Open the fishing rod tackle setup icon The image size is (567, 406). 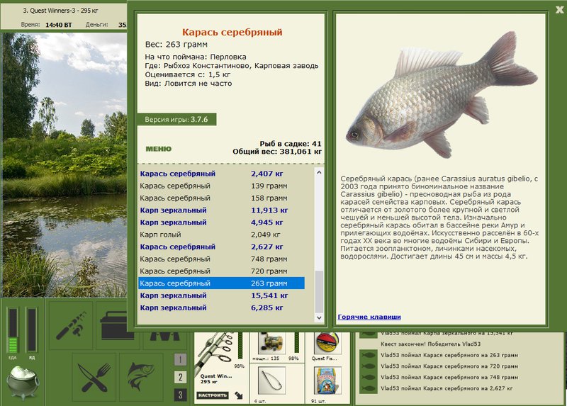point(71,325)
